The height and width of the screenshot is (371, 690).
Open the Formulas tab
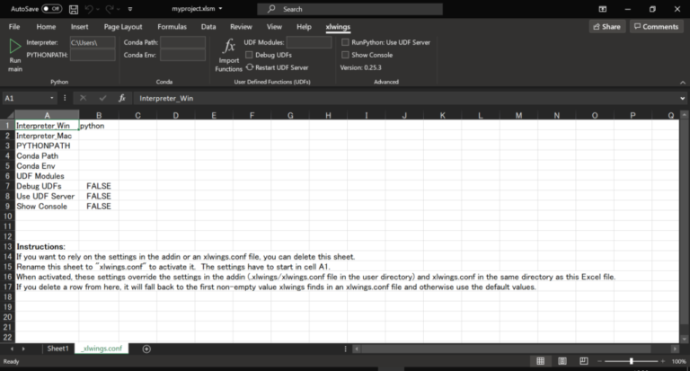pos(172,26)
